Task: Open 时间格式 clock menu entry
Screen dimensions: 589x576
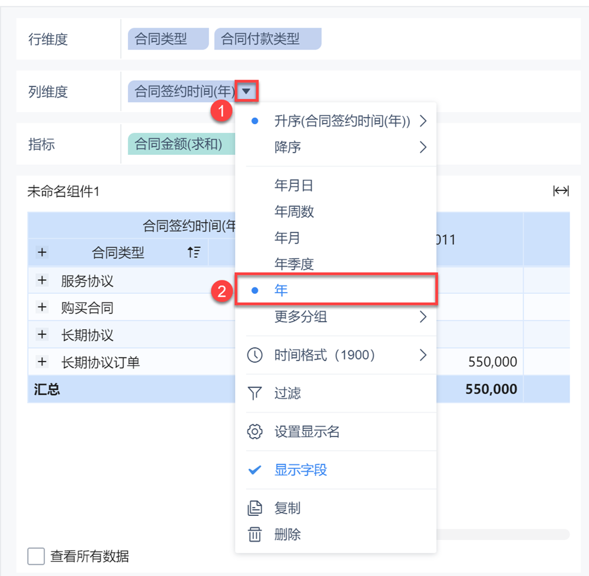Action: point(254,355)
